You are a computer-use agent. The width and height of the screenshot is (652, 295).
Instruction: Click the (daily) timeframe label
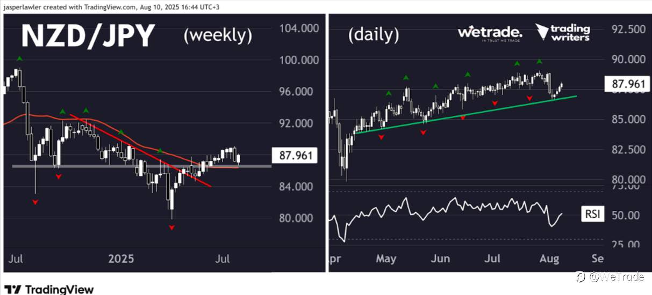coord(374,35)
